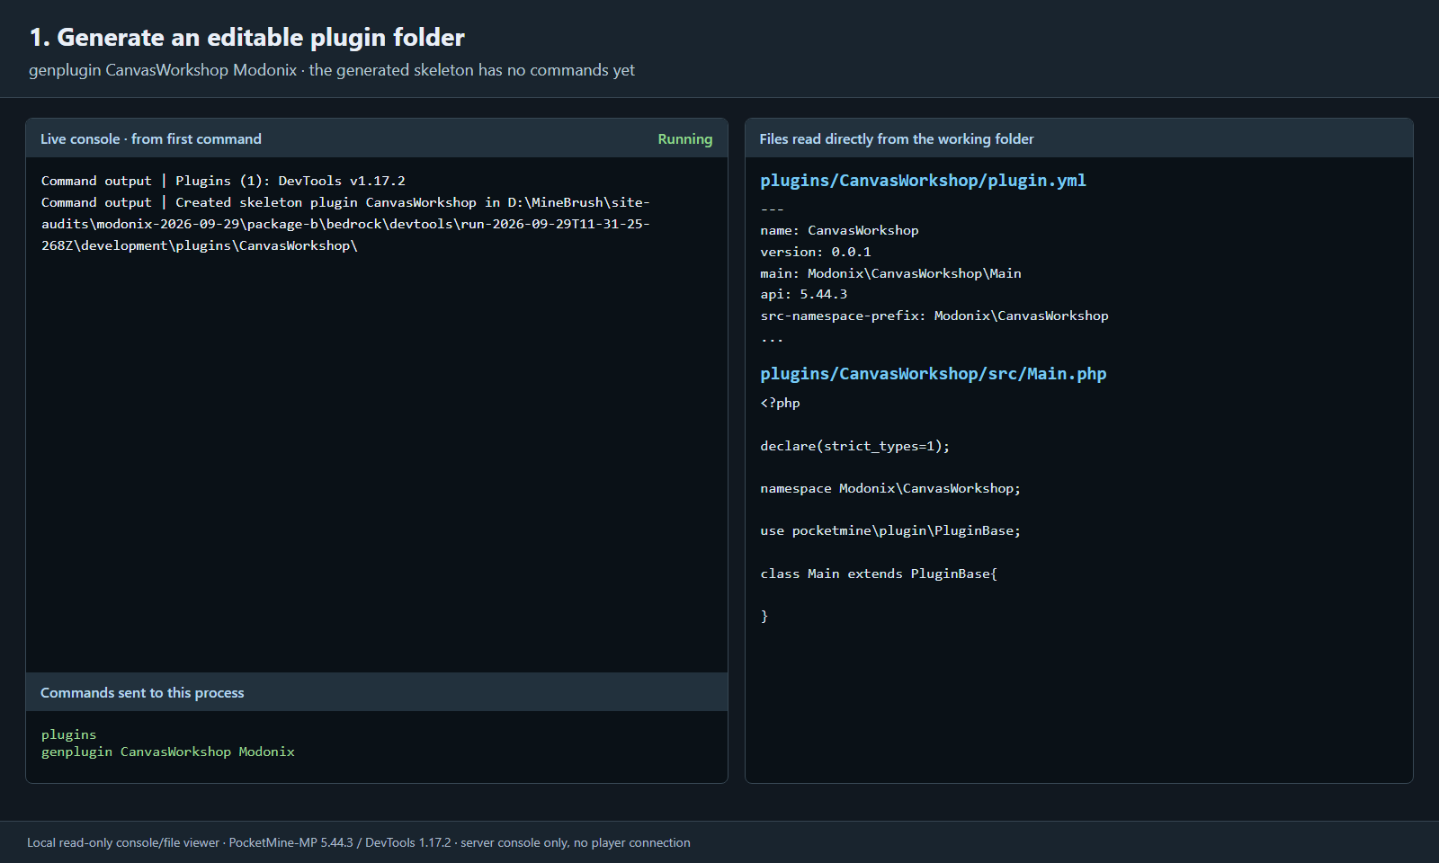Select the yml line beginning 'src-namespace-prefix:'
This screenshot has height=863, width=1439.
pos(934,316)
